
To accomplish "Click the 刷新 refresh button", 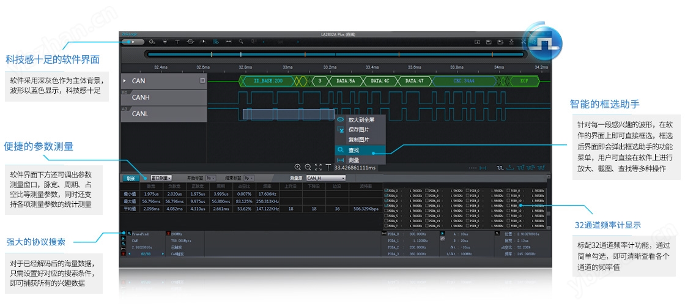I will click(131, 178).
